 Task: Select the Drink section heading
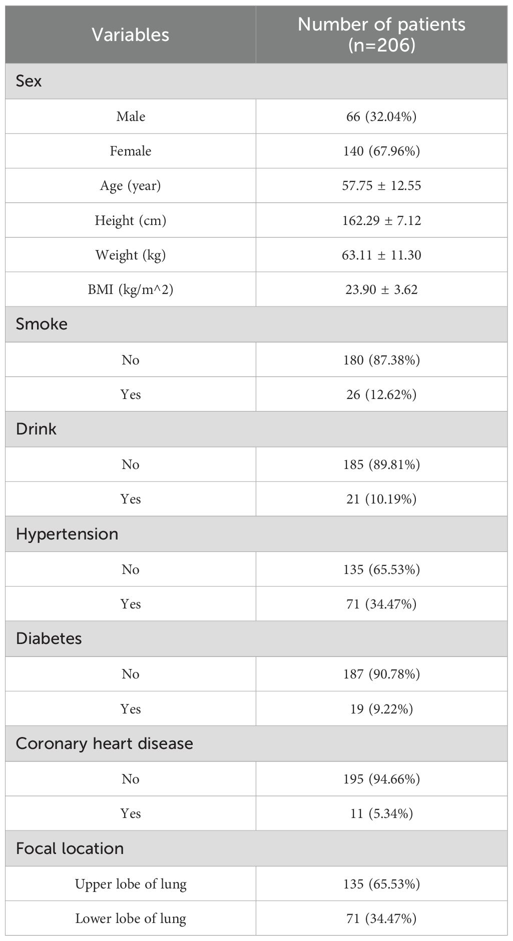(x=36, y=429)
